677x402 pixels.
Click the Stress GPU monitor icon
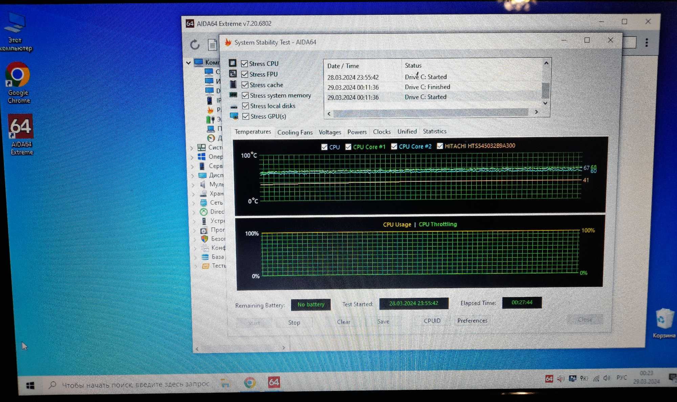pos(234,116)
